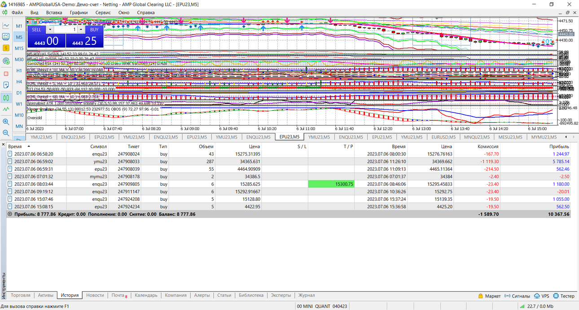
Task: Click the radar signal with plus icon
Action: (x=6, y=60)
